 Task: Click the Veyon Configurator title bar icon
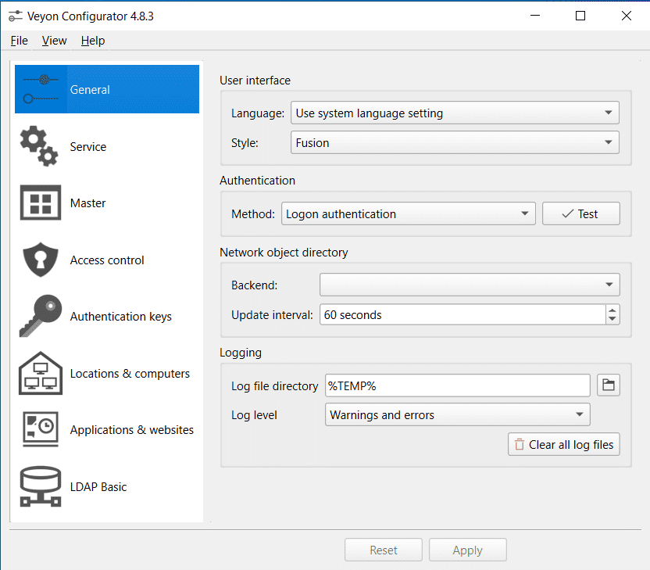(x=16, y=16)
